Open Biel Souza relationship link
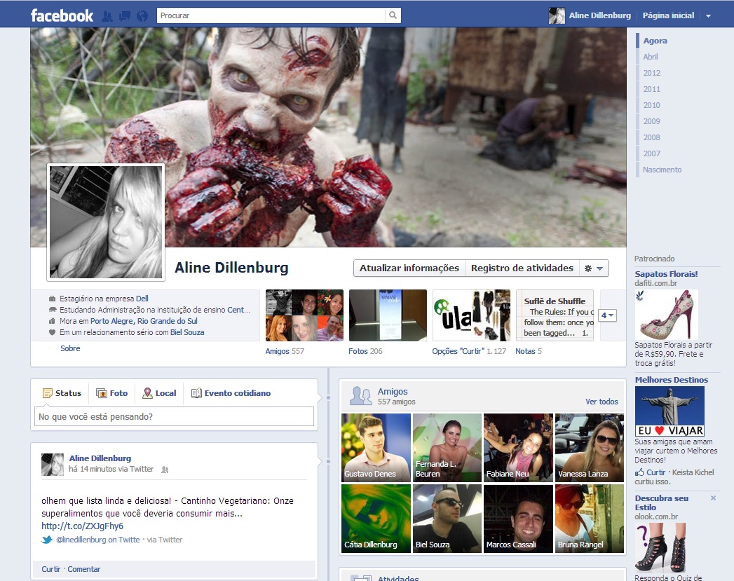Viewport: 734px width, 581px height. click(187, 332)
